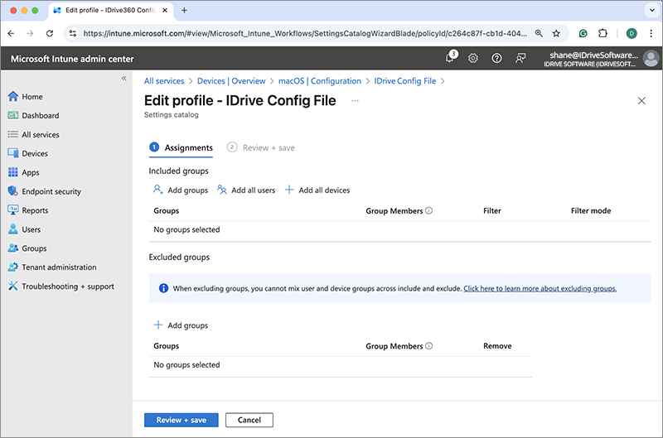This screenshot has height=438, width=663.
Task: Open the feedback icon in header
Action: [x=520, y=58]
